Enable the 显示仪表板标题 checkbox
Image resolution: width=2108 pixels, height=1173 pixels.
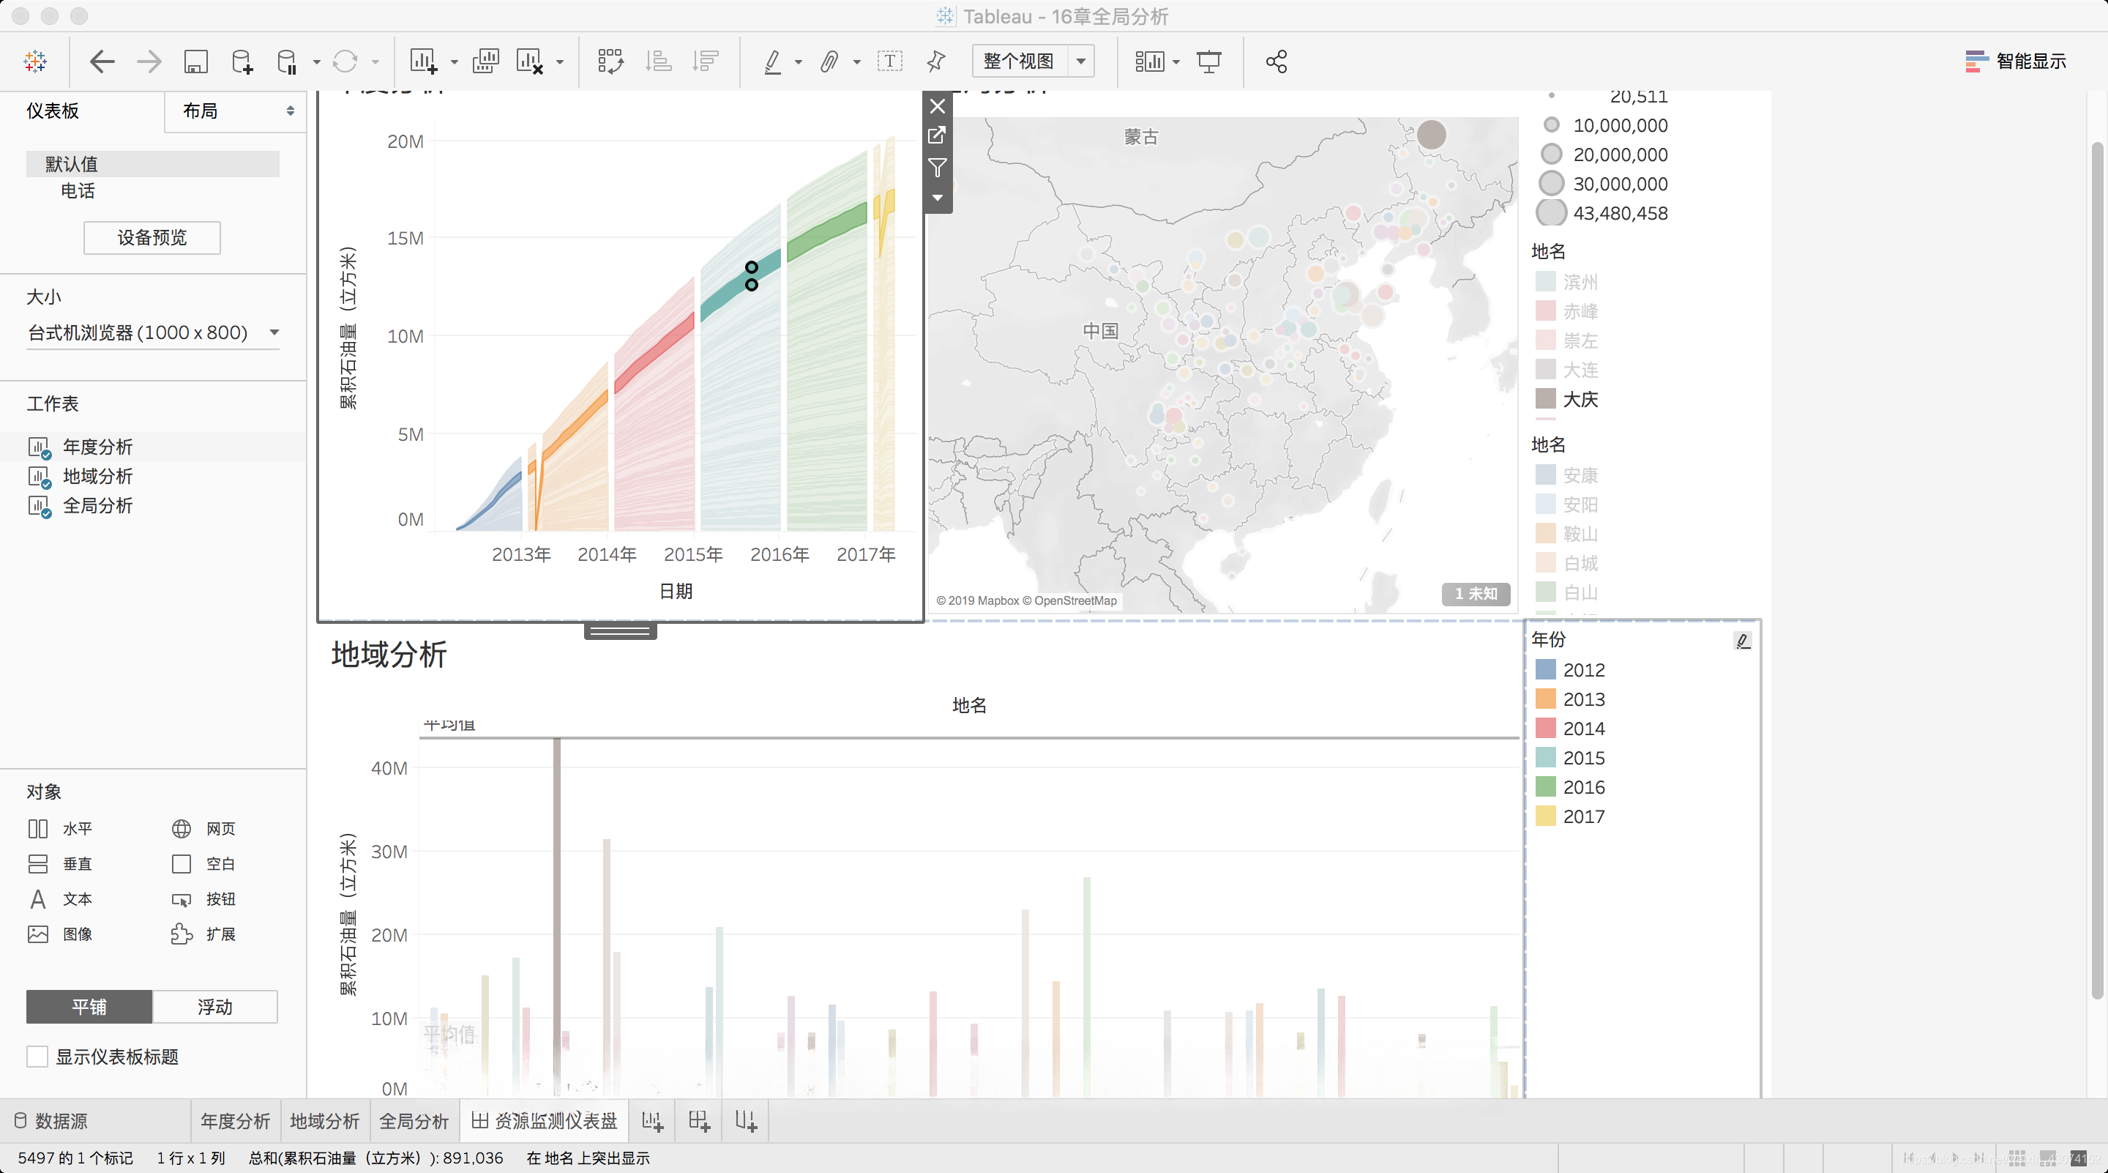(37, 1056)
